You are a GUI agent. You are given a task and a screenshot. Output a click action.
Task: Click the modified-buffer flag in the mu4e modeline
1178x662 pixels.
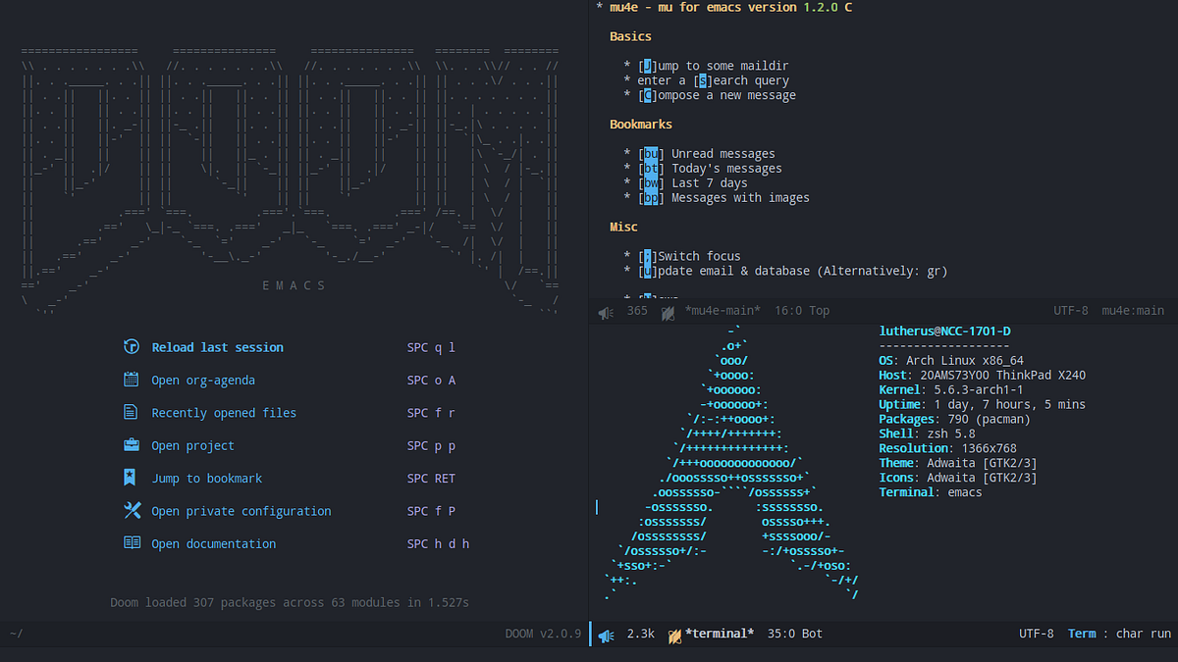point(667,310)
